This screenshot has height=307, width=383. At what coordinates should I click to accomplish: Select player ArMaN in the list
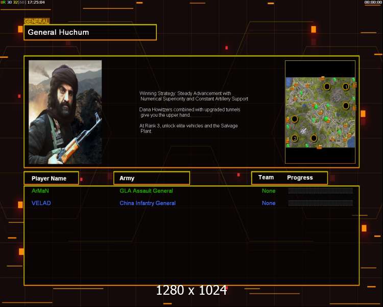[41, 191]
